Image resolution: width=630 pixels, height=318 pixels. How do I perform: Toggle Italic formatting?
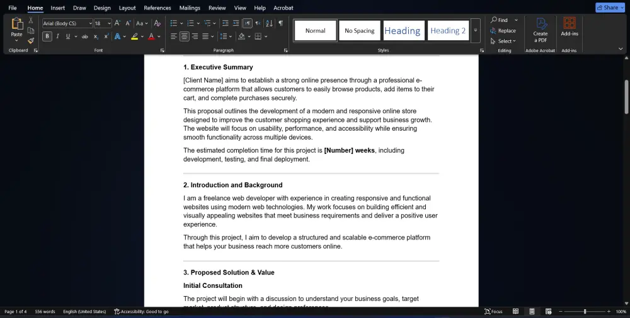point(57,36)
